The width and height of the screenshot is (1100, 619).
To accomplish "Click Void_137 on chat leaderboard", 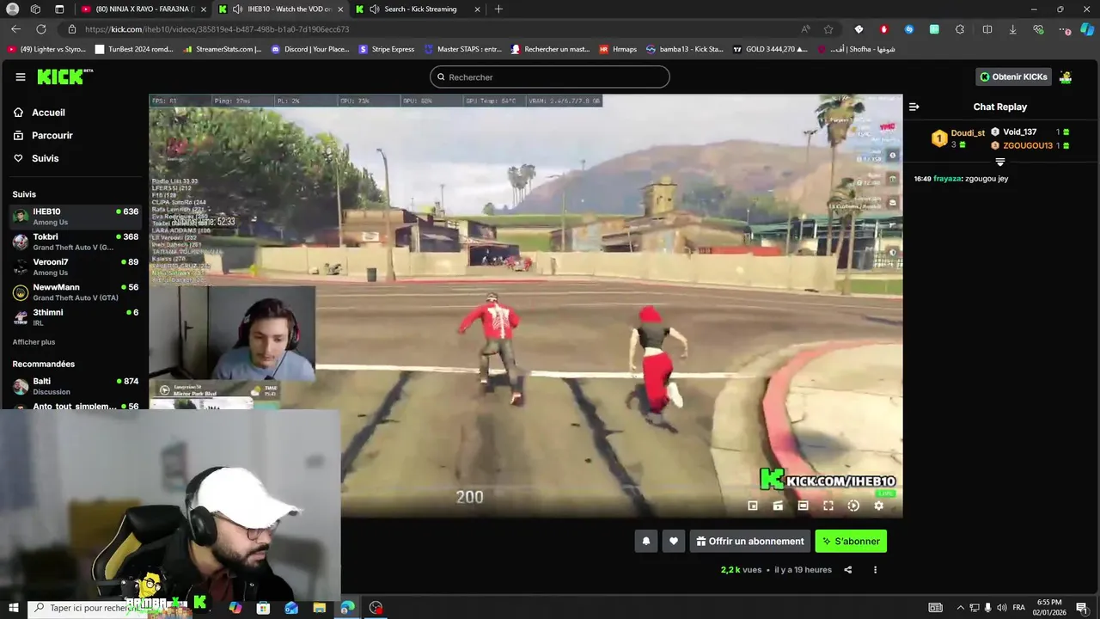I will click(x=1020, y=132).
